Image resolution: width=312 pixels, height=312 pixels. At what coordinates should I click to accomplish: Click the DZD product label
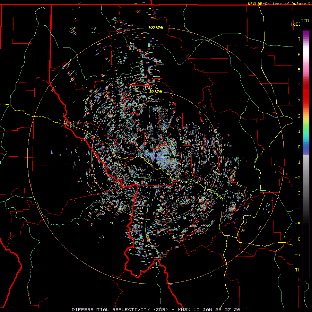point(305,21)
